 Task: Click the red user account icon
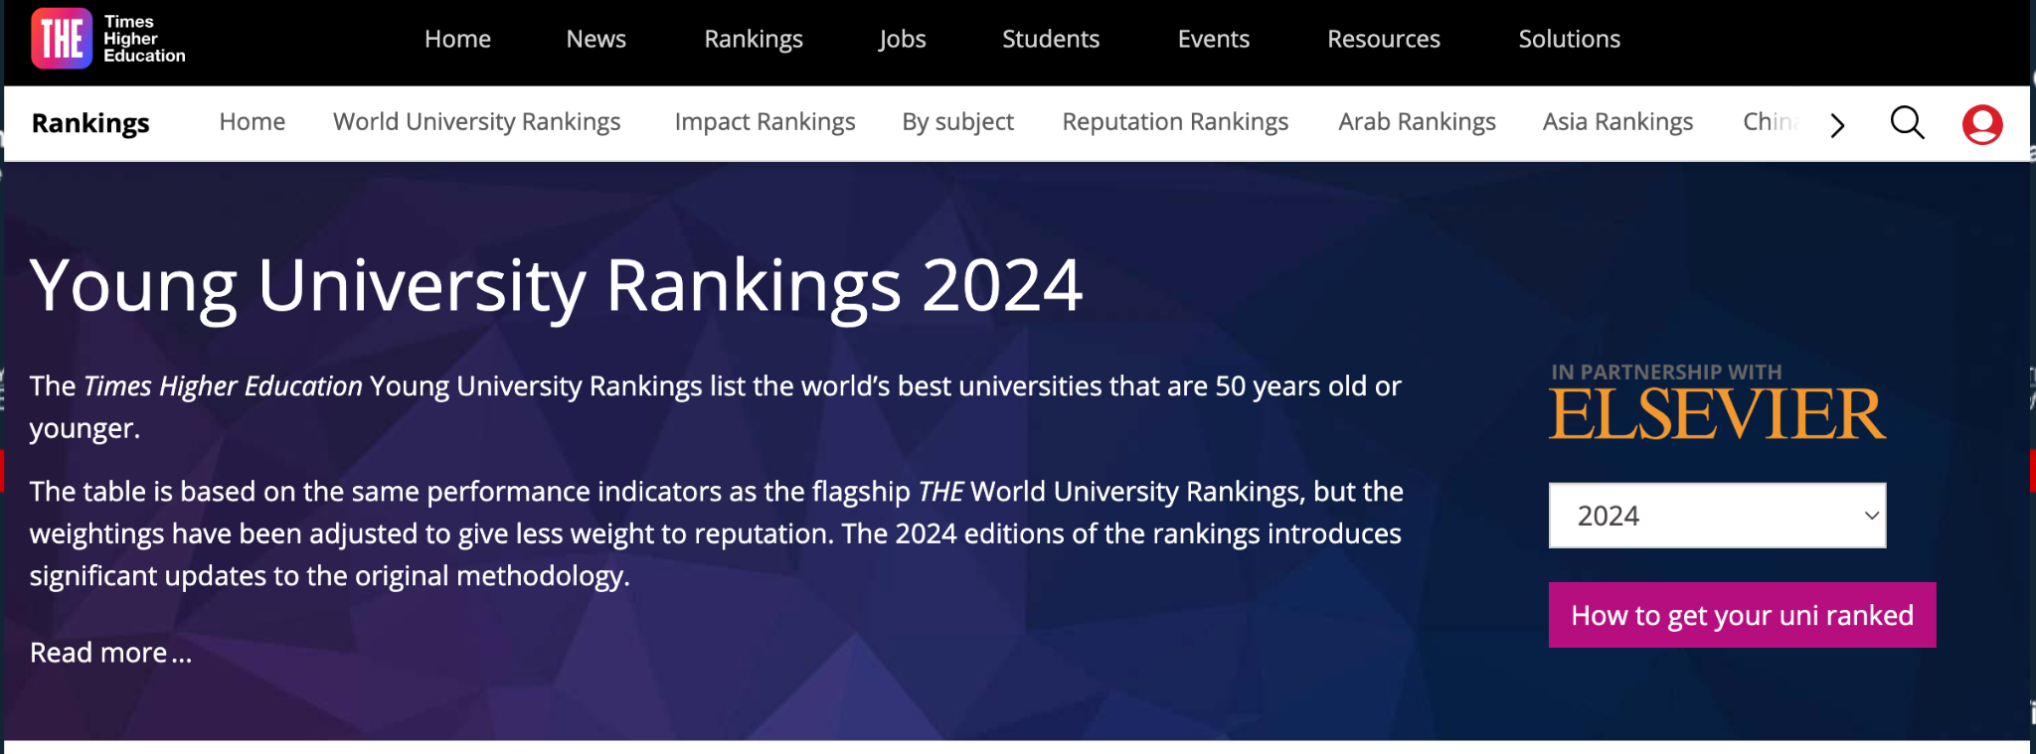click(x=1981, y=124)
